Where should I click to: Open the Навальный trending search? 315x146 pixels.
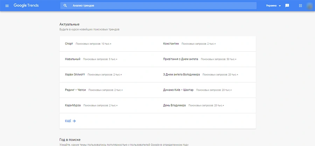click(x=73, y=59)
